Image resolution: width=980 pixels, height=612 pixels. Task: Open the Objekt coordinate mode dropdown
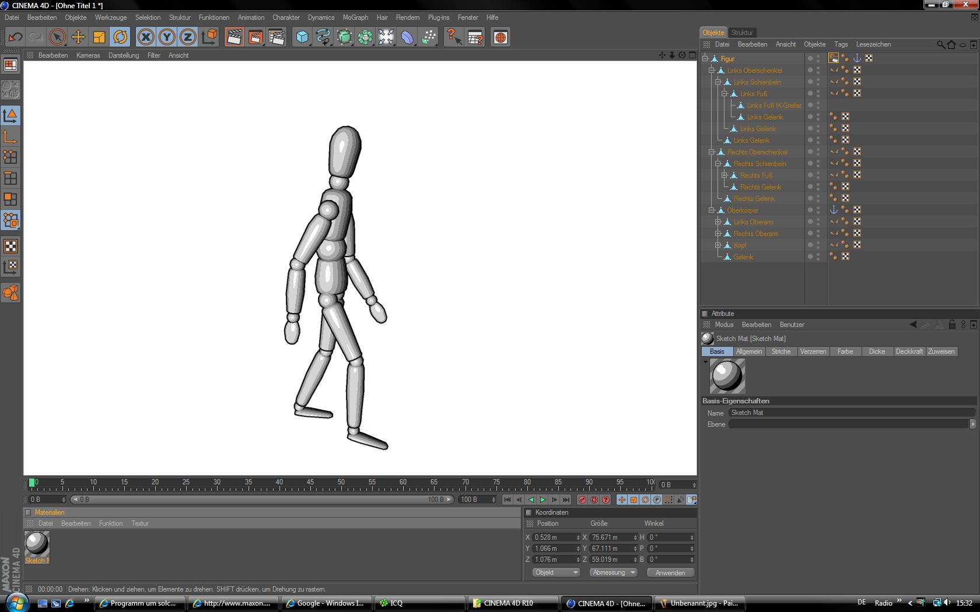click(x=555, y=572)
